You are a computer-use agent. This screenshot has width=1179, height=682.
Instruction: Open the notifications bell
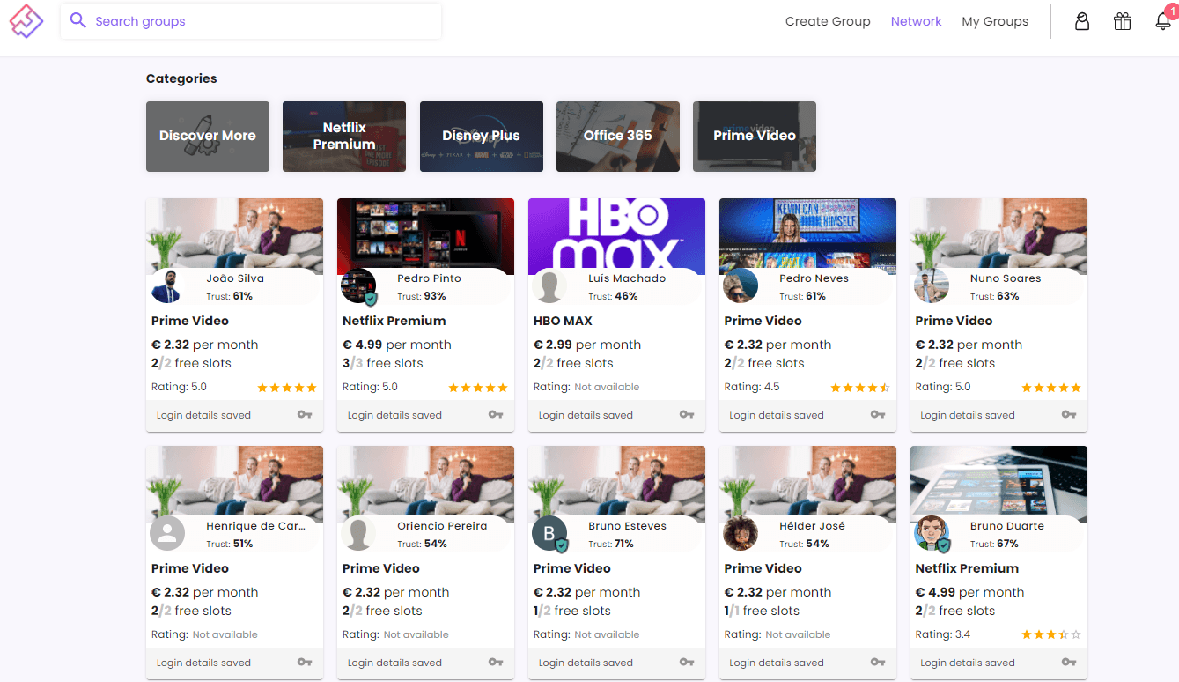click(1163, 21)
